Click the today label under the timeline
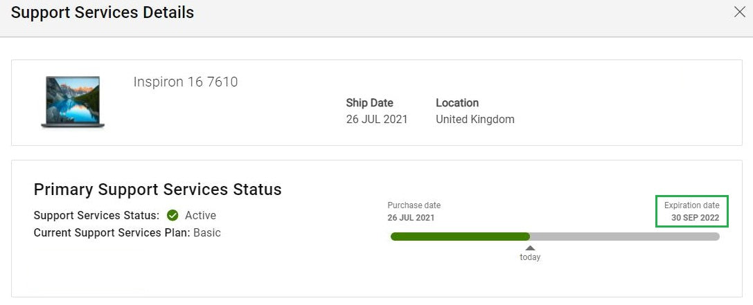753x305 pixels. [530, 257]
